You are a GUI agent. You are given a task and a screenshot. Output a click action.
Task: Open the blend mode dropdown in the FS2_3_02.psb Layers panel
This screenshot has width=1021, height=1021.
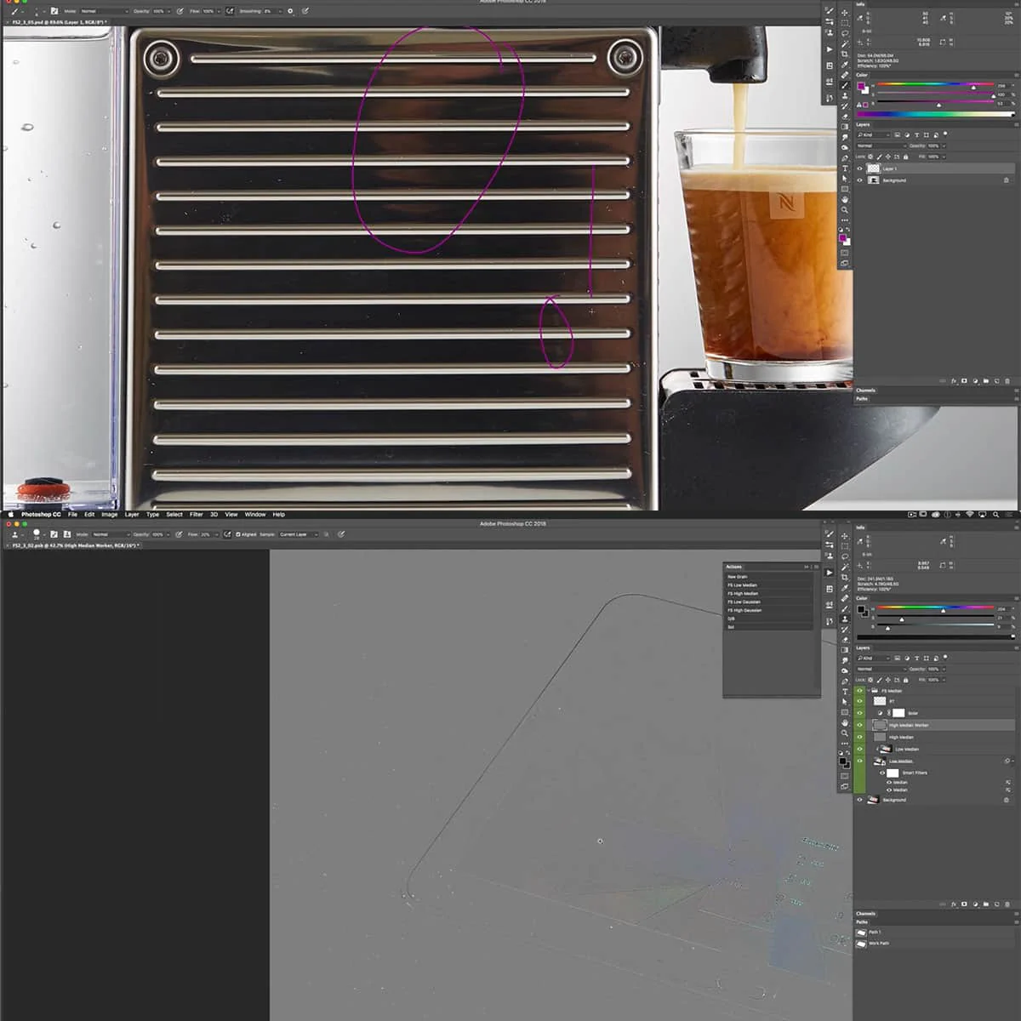pos(881,669)
